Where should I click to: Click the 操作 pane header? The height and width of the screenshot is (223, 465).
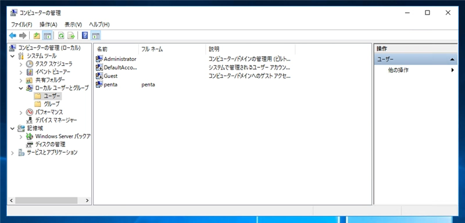416,49
